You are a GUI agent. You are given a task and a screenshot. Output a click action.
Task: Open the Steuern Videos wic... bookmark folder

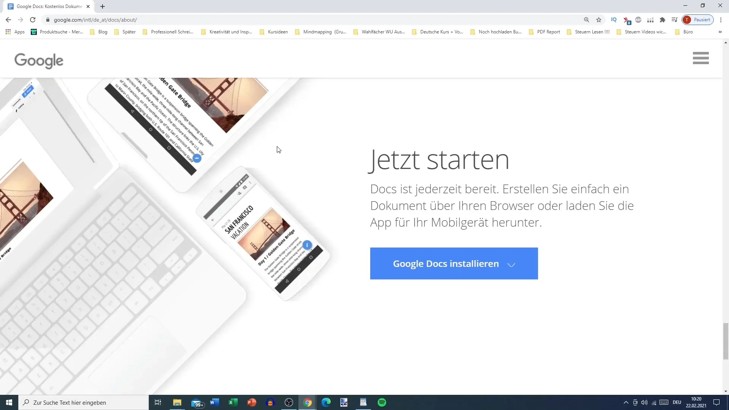641,32
